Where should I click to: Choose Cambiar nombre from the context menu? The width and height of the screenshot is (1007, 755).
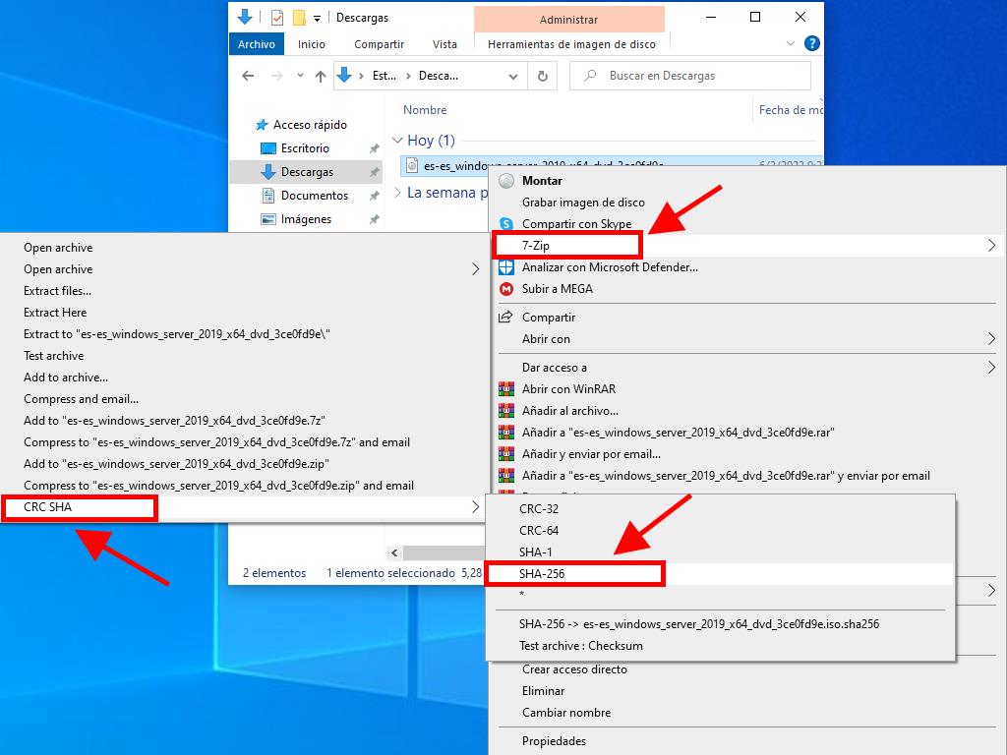pos(747,713)
